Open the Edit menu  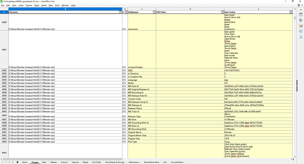pyautogui.click(x=8, y=5)
